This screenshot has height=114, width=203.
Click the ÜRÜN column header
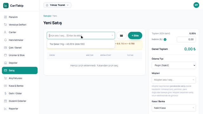tap(52, 55)
